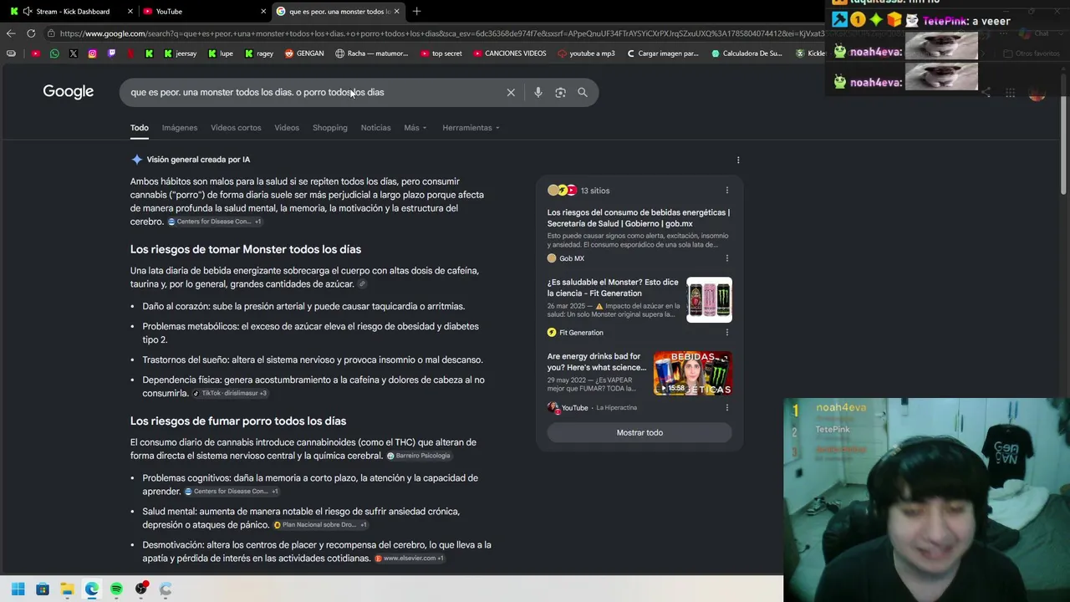
Task: Close the Google search results tab
Action: [x=396, y=12]
